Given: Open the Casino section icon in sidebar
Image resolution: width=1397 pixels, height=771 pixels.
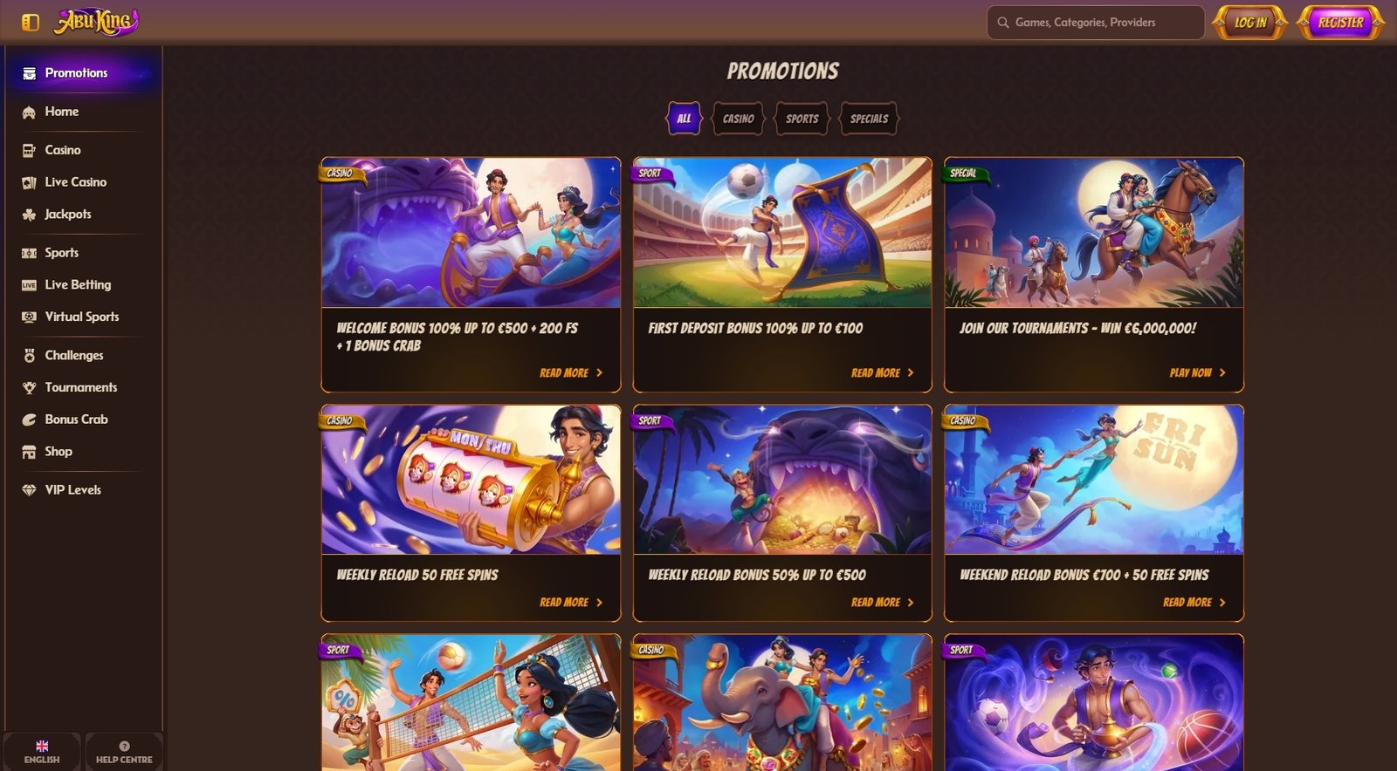Looking at the screenshot, I should [29, 150].
